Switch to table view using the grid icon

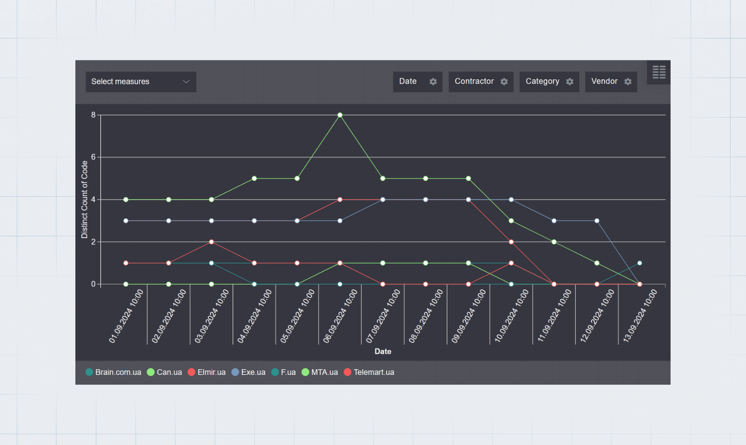coord(658,71)
